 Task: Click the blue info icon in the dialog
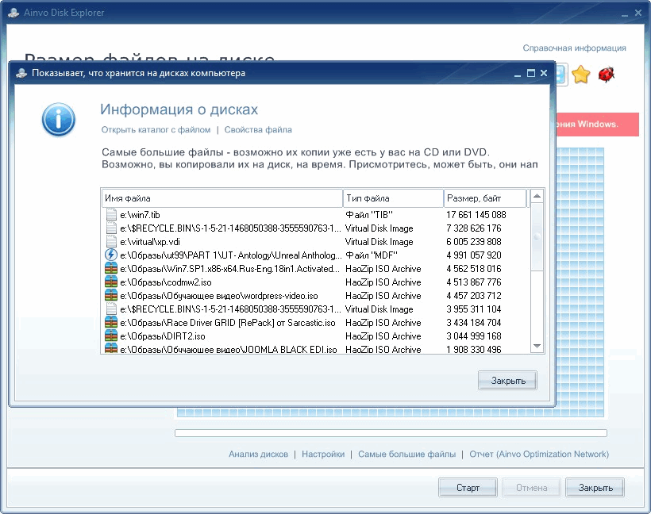[58, 120]
